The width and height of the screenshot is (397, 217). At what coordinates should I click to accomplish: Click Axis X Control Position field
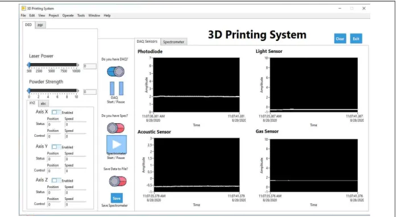[54, 136]
